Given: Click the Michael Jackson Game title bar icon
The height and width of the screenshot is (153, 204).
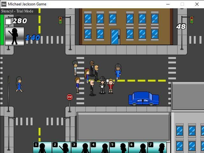Looking at the screenshot, I should 4,4.
